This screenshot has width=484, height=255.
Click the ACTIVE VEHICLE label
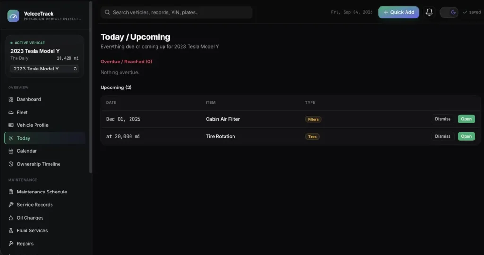click(28, 43)
